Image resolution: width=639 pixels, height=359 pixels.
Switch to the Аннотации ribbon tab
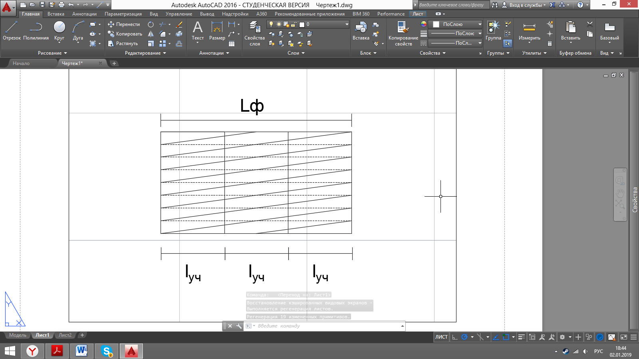[x=84, y=14]
